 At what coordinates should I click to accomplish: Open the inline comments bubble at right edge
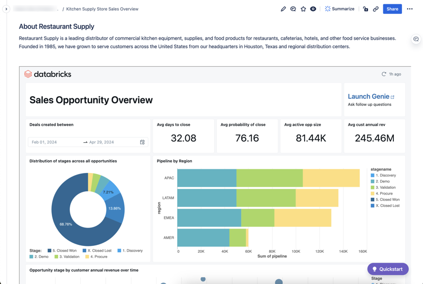click(416, 39)
